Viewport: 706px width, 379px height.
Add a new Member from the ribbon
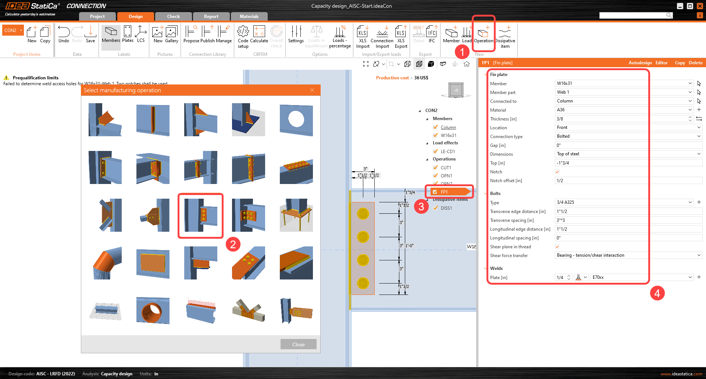451,35
